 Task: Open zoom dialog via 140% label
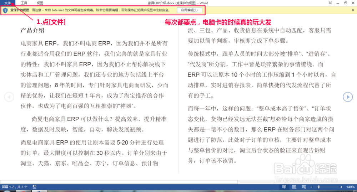coord(350,187)
